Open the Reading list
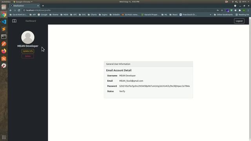251x141 pixels. point(242,14)
